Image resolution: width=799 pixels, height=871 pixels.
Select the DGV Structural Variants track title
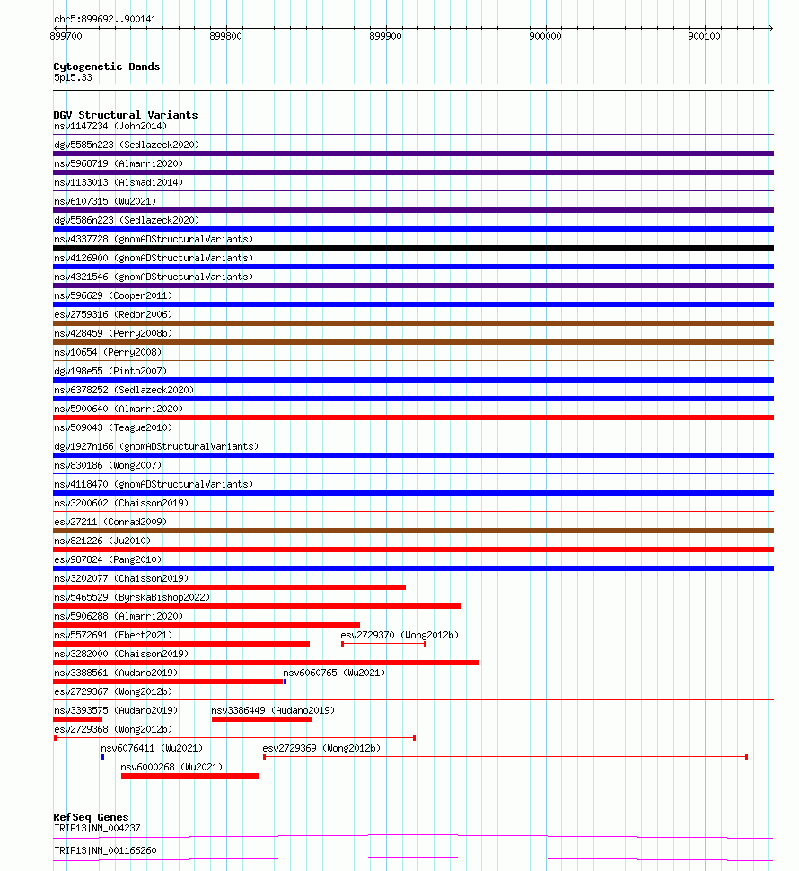pyautogui.click(x=126, y=116)
